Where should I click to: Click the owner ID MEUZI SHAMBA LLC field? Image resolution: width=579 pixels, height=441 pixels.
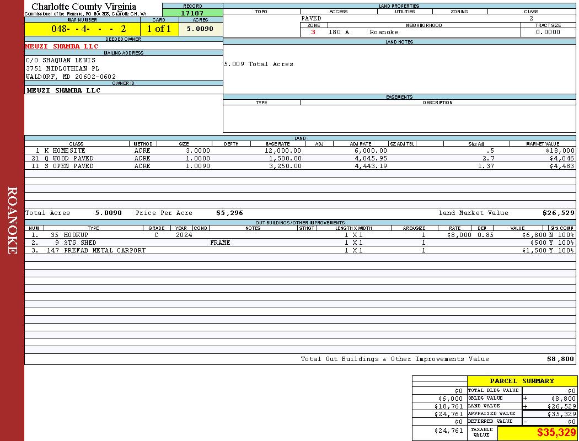[63, 90]
